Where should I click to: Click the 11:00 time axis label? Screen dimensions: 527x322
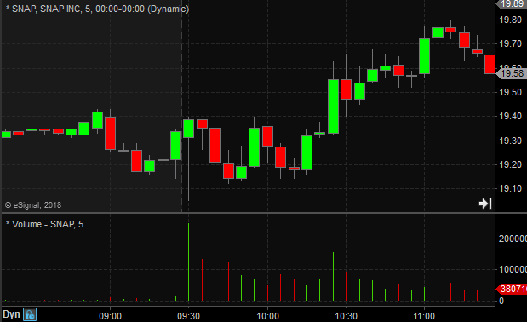point(424,316)
